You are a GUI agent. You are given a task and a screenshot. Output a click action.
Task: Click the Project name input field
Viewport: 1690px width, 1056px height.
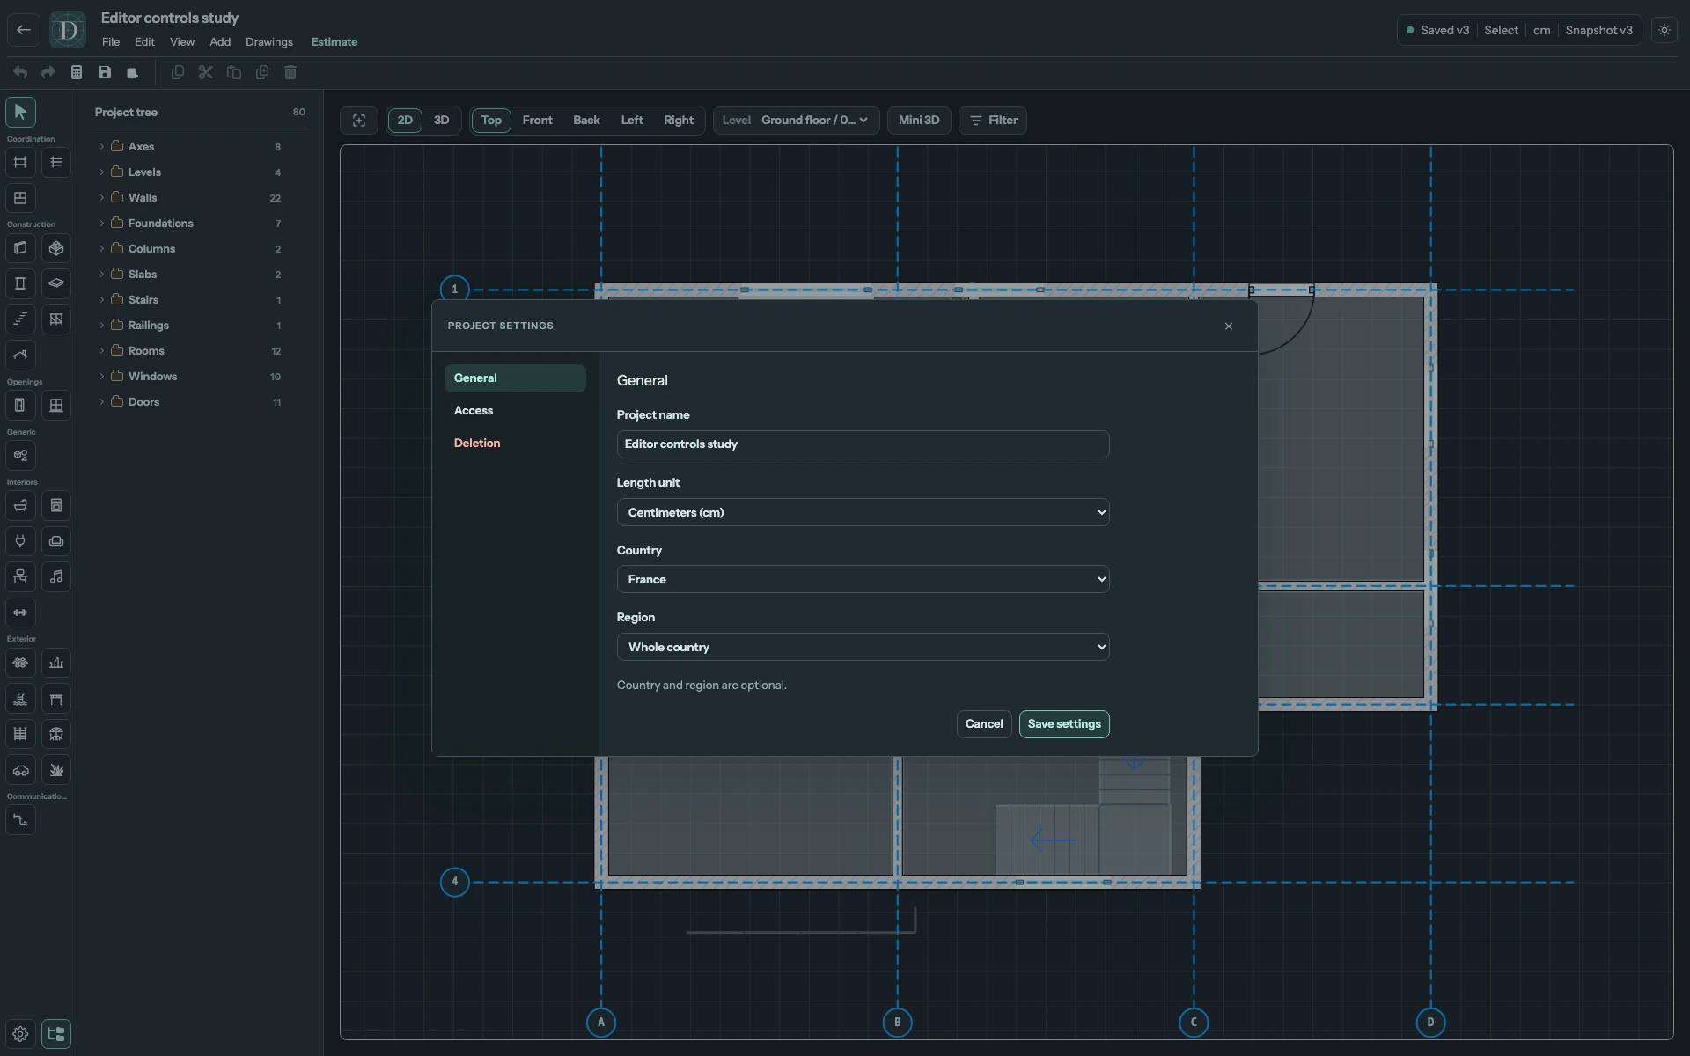click(x=863, y=444)
